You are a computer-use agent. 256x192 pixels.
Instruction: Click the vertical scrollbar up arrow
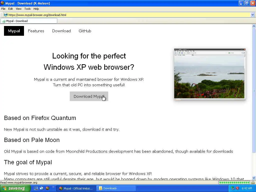tap(254, 26)
